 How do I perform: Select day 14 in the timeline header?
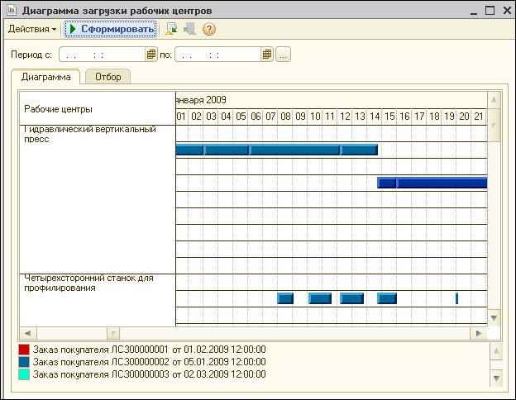coord(375,117)
